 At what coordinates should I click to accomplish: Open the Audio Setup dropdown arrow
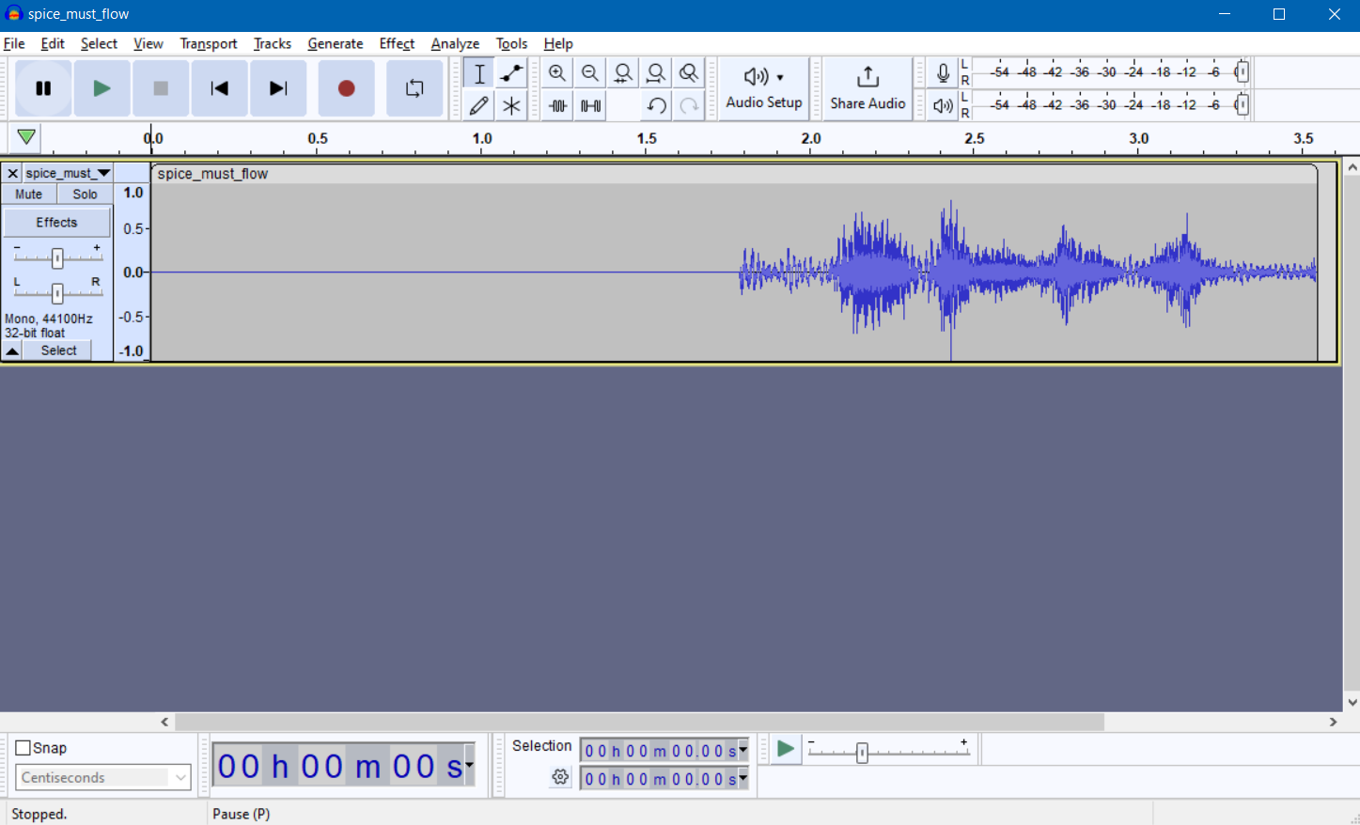[x=781, y=76]
